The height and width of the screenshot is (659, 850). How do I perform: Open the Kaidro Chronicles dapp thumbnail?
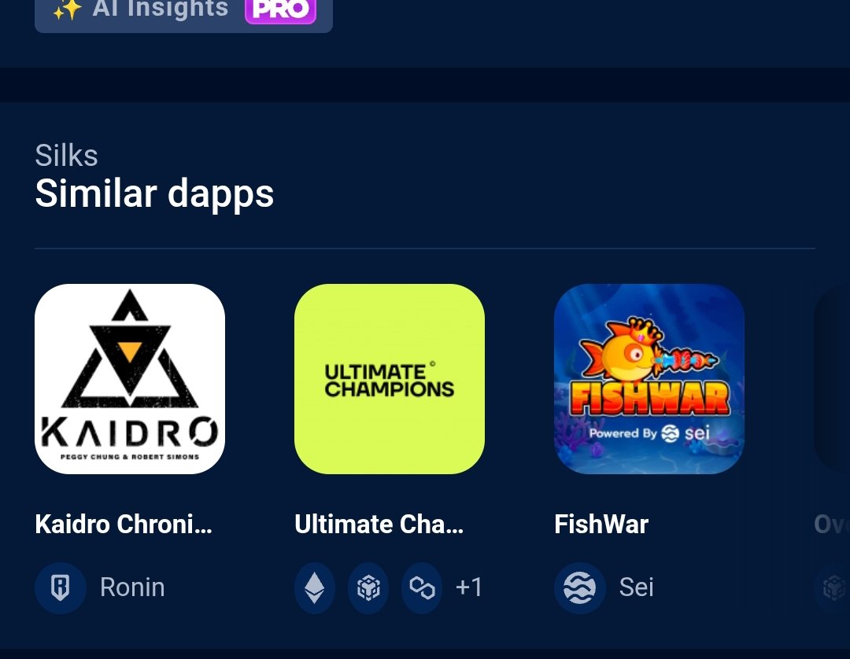pos(130,379)
